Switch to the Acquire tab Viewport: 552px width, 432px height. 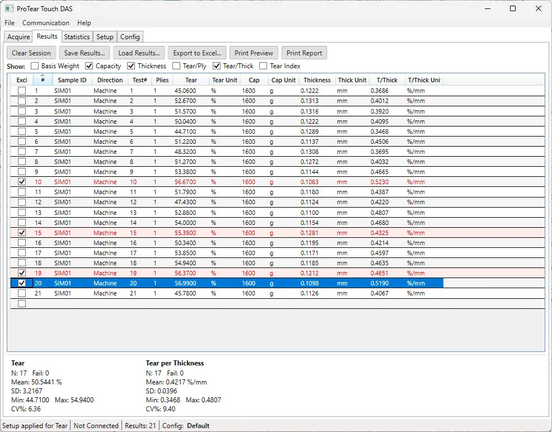(18, 37)
